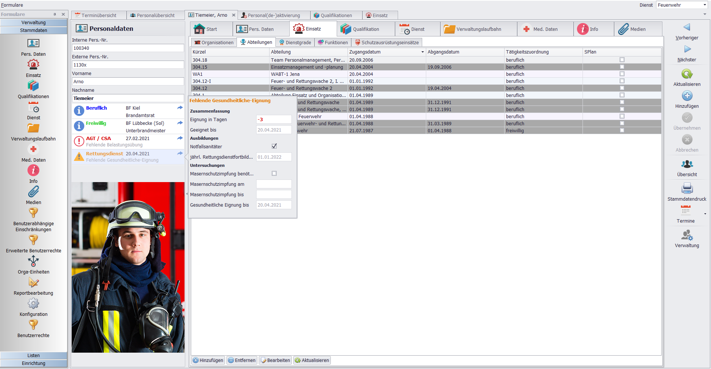
Task: Click the Bearbeiten button below the table
Action: (x=275, y=360)
